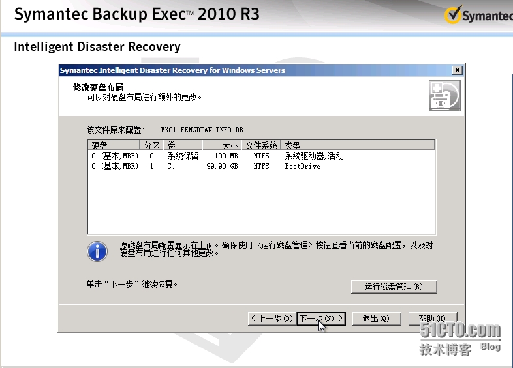
Task: Click the 系统驱动器, 活动 type cell
Action: pyautogui.click(x=314, y=156)
